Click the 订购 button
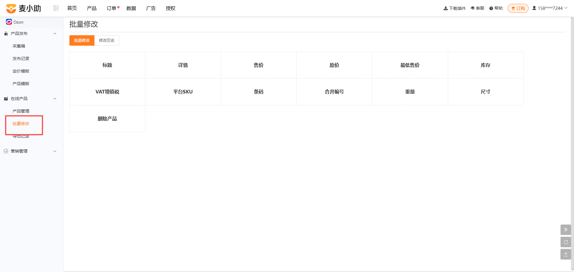This screenshot has width=574, height=272. point(518,8)
